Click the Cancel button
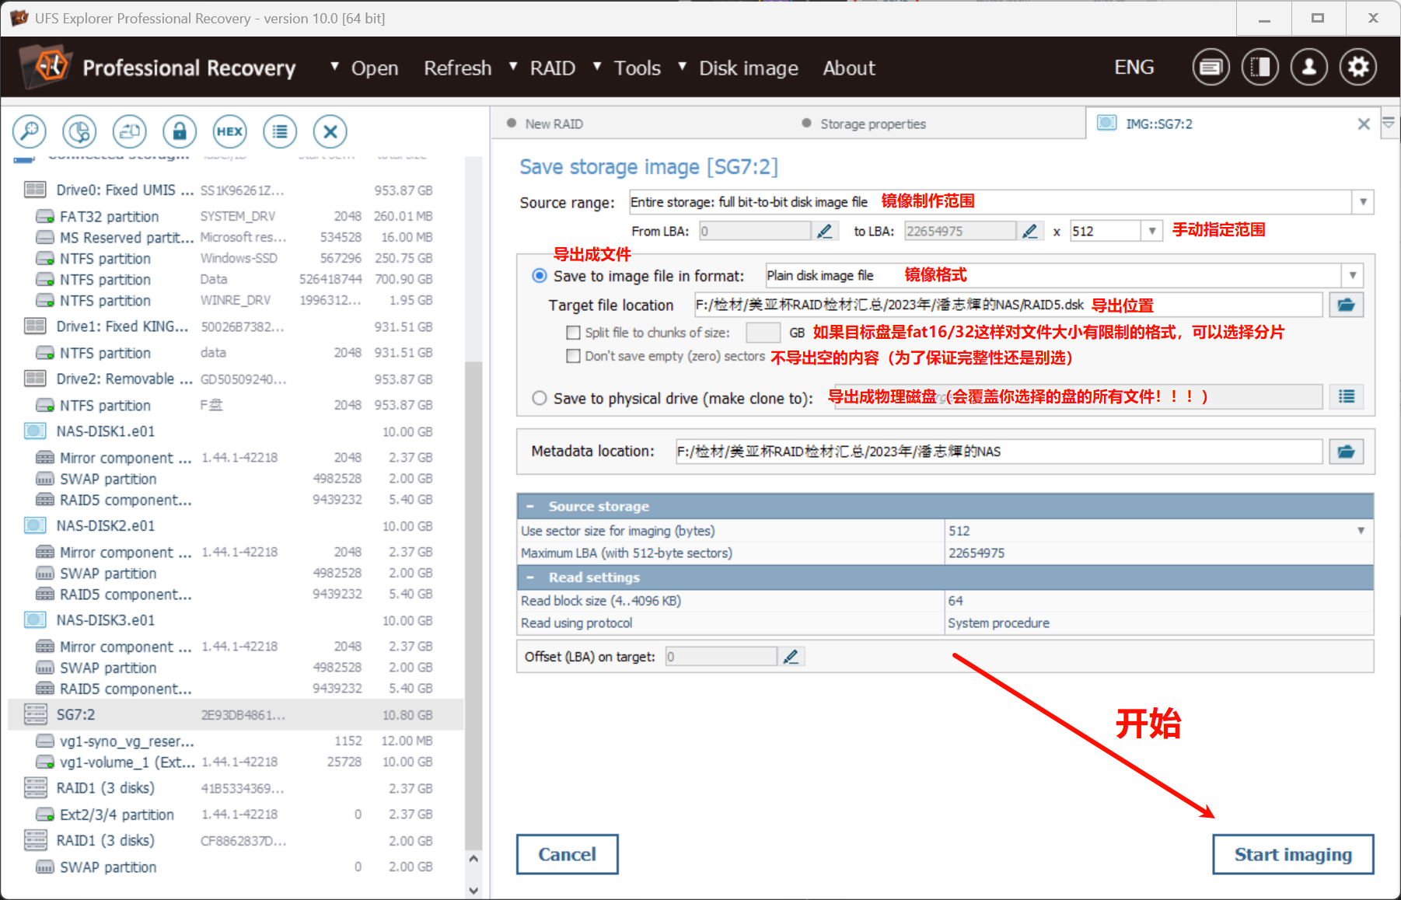Screen dimensions: 1401x900 (x=567, y=854)
